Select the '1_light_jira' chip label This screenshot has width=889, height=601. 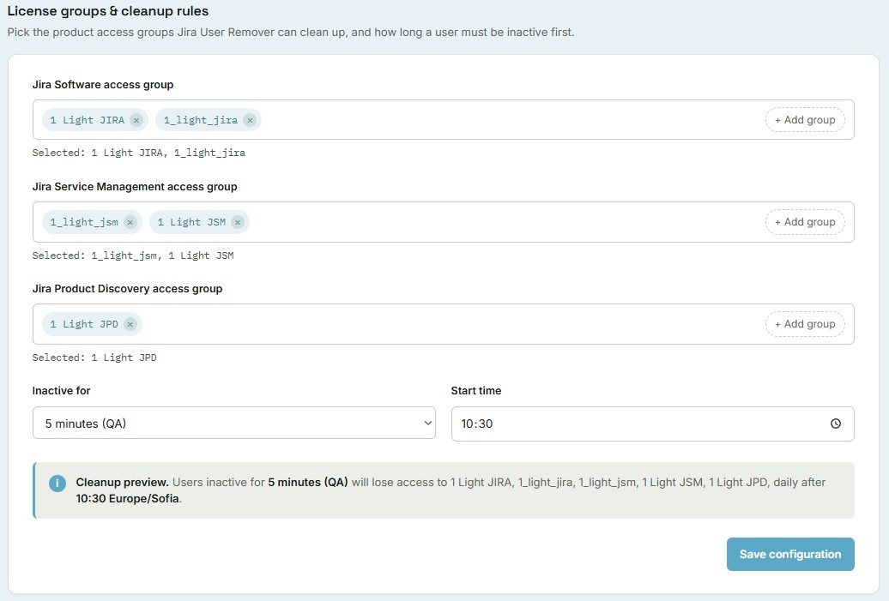pos(201,120)
